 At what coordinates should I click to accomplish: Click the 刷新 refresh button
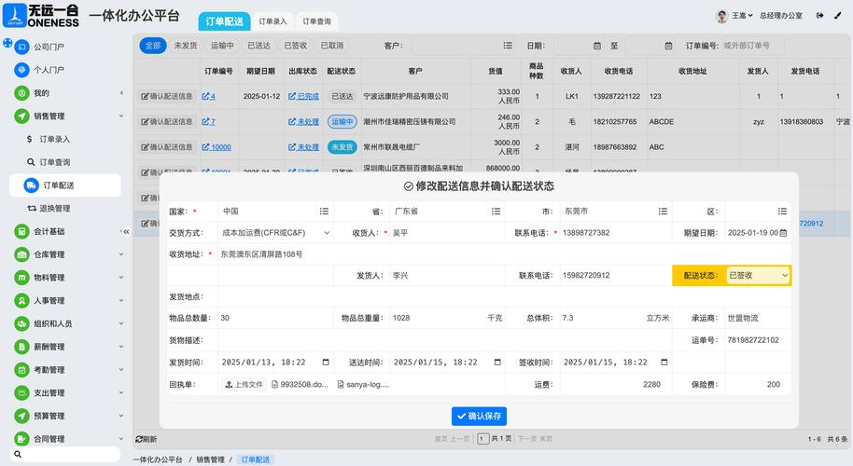pos(147,439)
